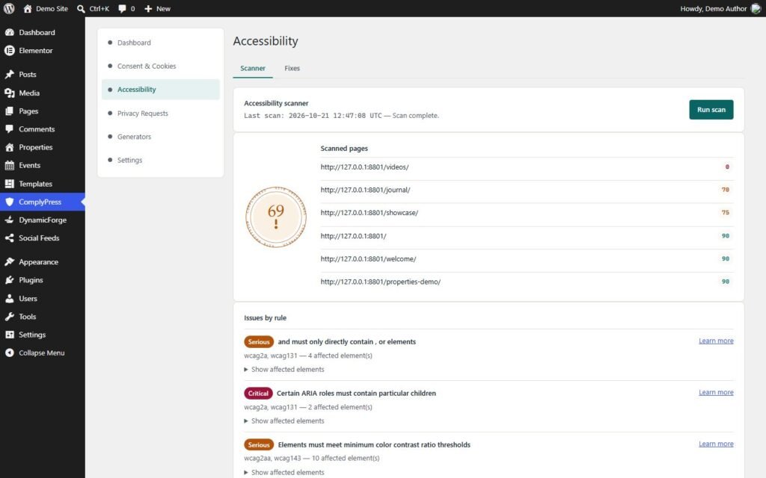Click the Issues by rule heading
The height and width of the screenshot is (478, 766).
pyautogui.click(x=266, y=318)
